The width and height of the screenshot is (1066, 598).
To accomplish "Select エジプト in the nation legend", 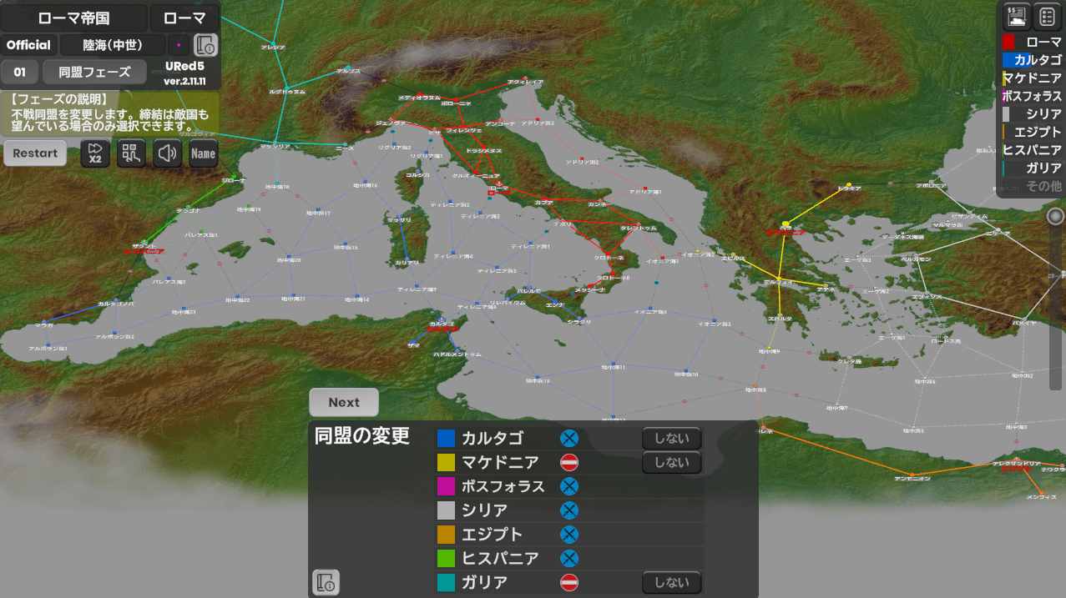I will 1032,132.
